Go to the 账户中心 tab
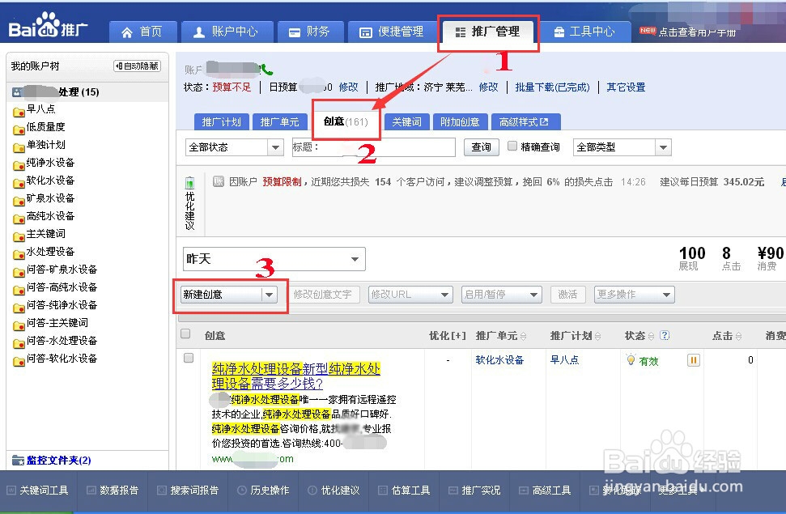 click(227, 32)
